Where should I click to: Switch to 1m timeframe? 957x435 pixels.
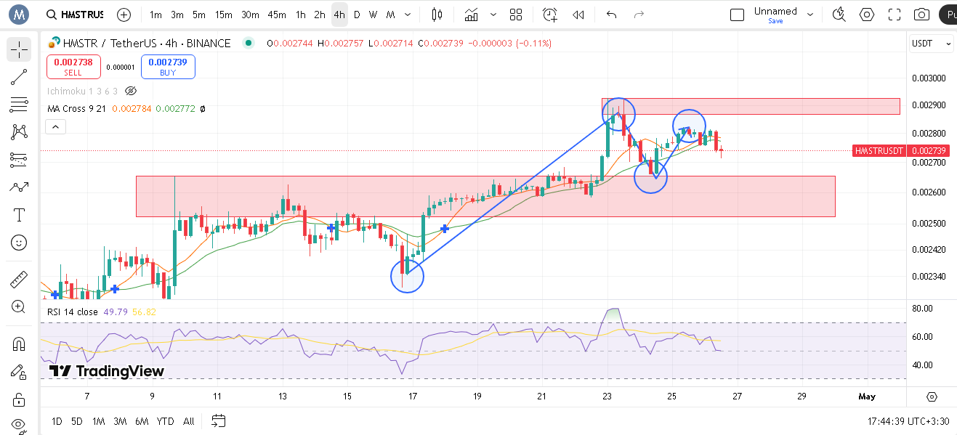pyautogui.click(x=156, y=15)
